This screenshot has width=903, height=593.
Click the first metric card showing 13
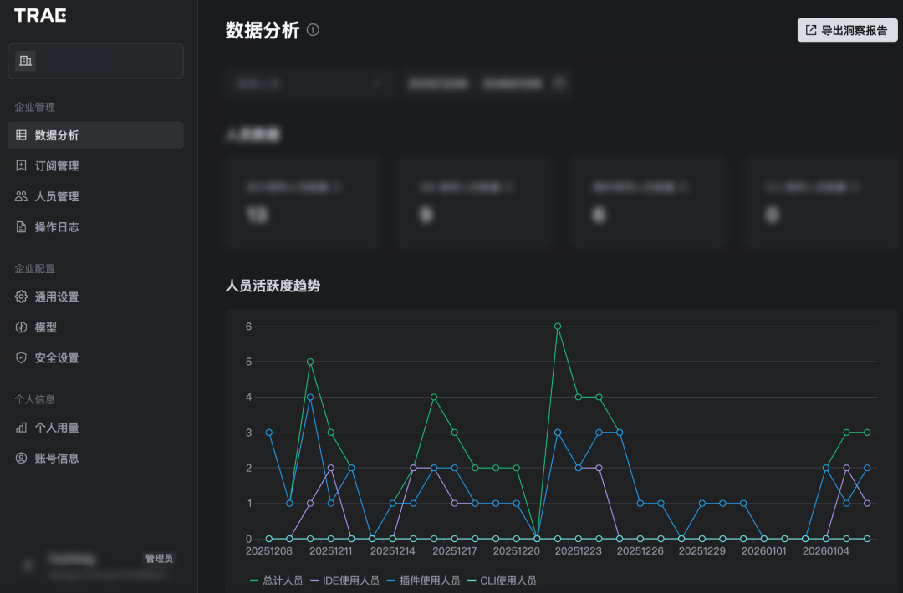coord(303,202)
